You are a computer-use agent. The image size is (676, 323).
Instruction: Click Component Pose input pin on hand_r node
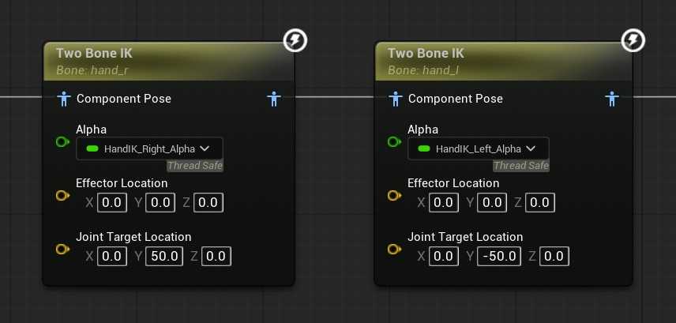pos(65,99)
